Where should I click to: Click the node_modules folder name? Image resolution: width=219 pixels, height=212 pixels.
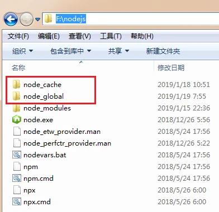[47, 108]
